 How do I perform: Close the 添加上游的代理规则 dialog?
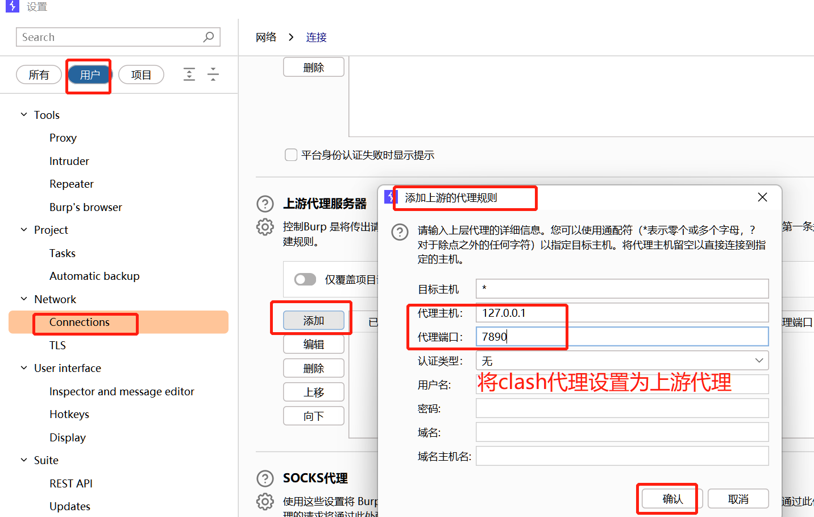762,197
